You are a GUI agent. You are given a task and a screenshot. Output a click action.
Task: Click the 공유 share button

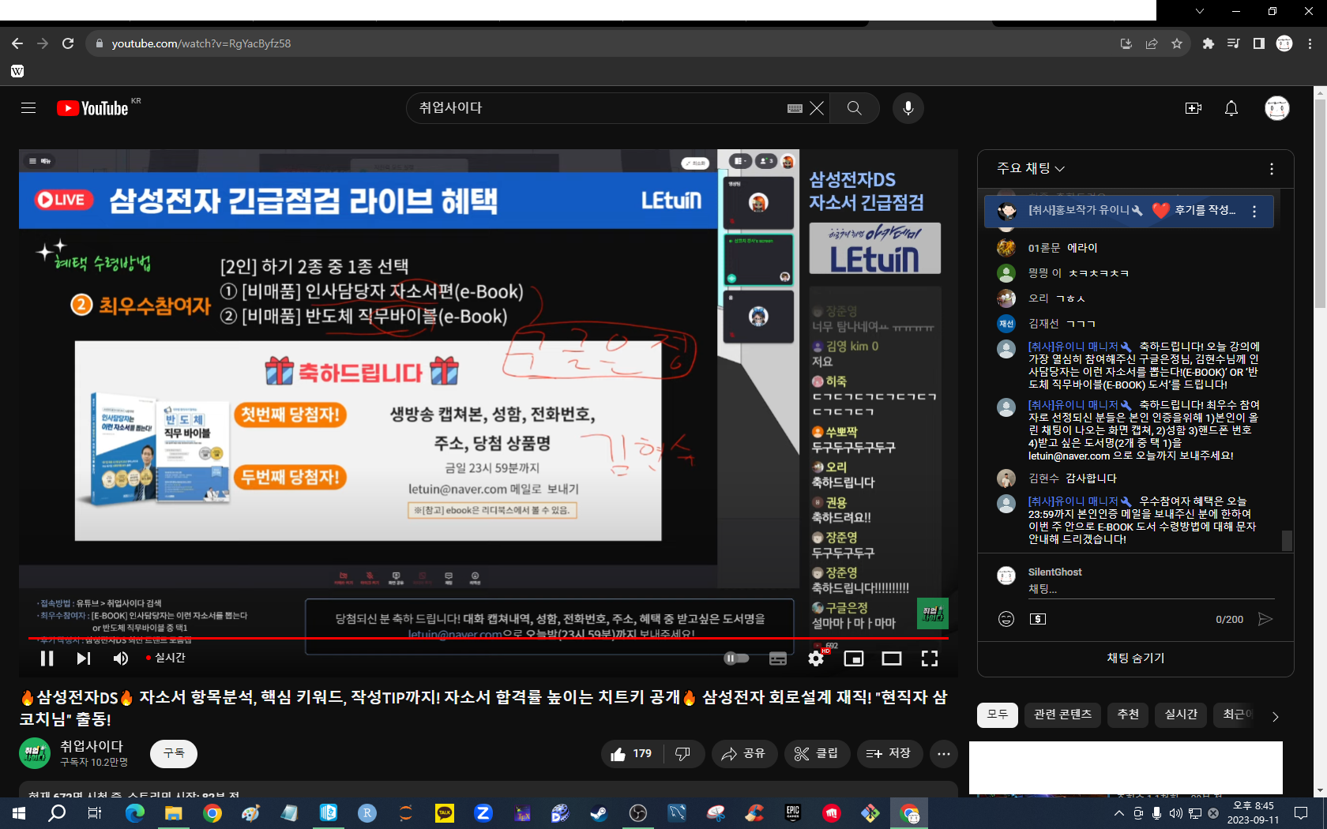744,754
